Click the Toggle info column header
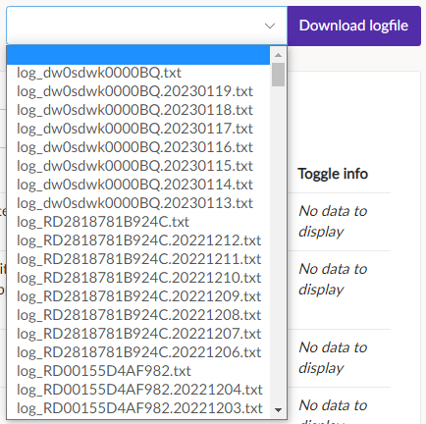 333,174
